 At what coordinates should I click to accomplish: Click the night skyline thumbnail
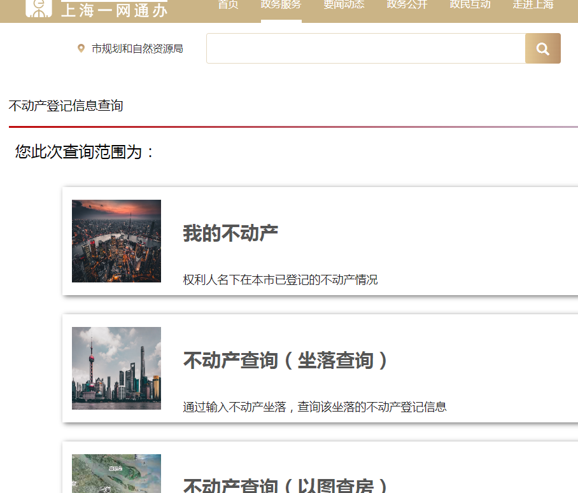coord(116,241)
